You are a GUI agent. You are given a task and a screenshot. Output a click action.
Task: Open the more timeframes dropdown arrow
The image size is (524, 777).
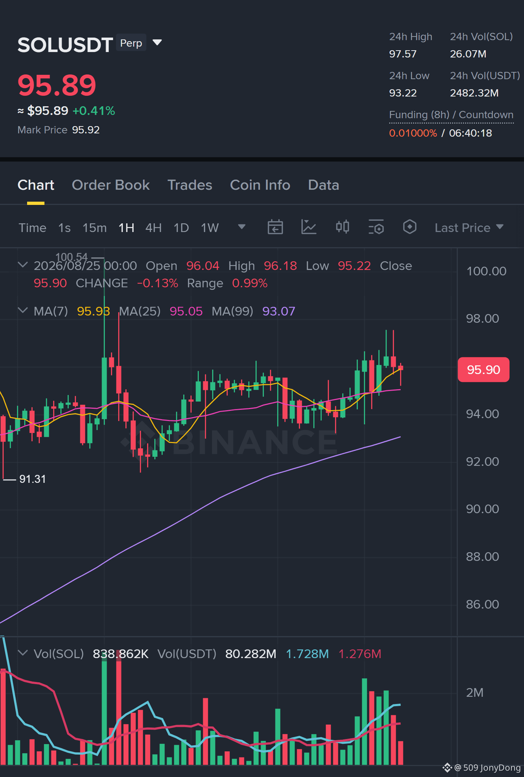242,227
